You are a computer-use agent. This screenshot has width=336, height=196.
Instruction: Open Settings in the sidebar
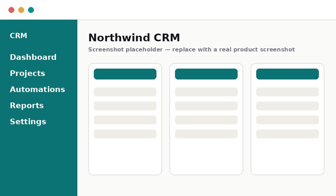[x=28, y=122]
